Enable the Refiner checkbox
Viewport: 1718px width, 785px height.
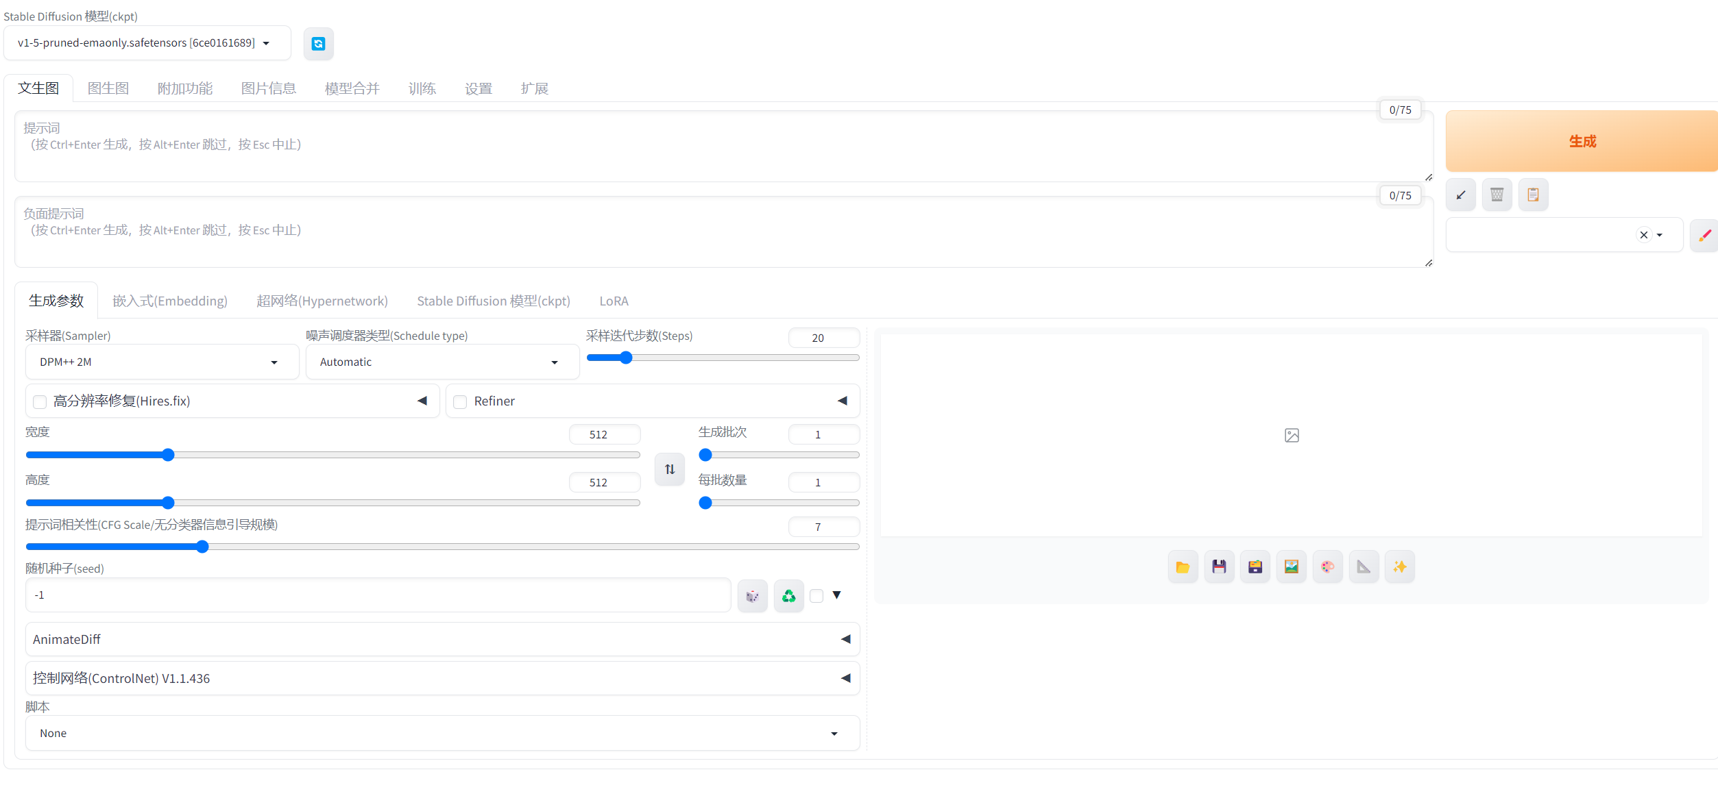pyautogui.click(x=461, y=402)
